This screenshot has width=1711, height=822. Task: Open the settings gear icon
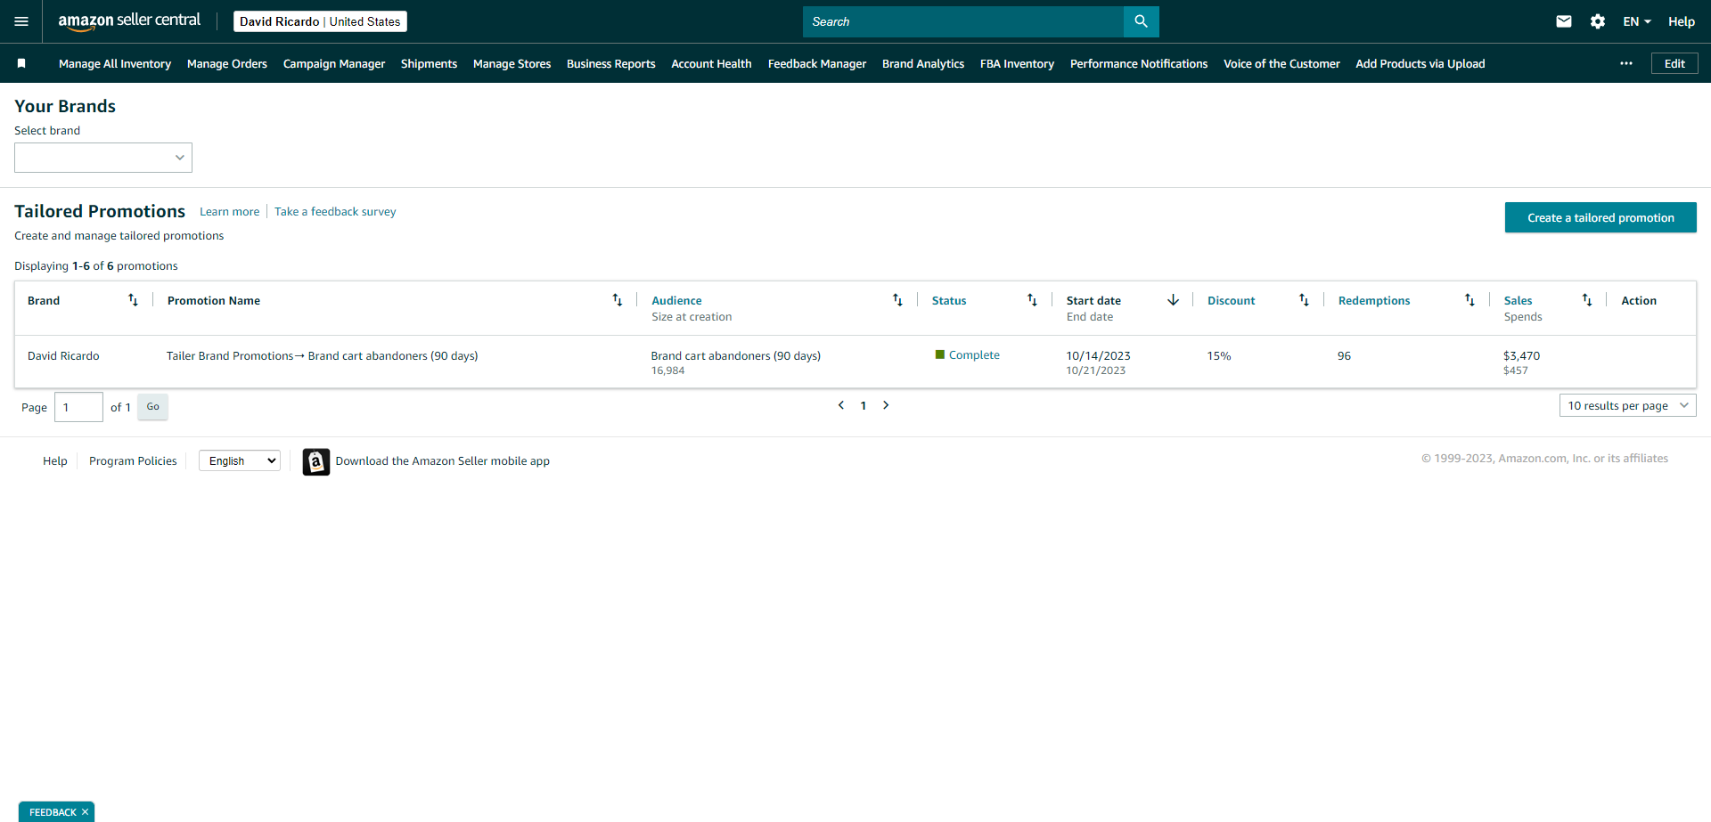pos(1598,21)
